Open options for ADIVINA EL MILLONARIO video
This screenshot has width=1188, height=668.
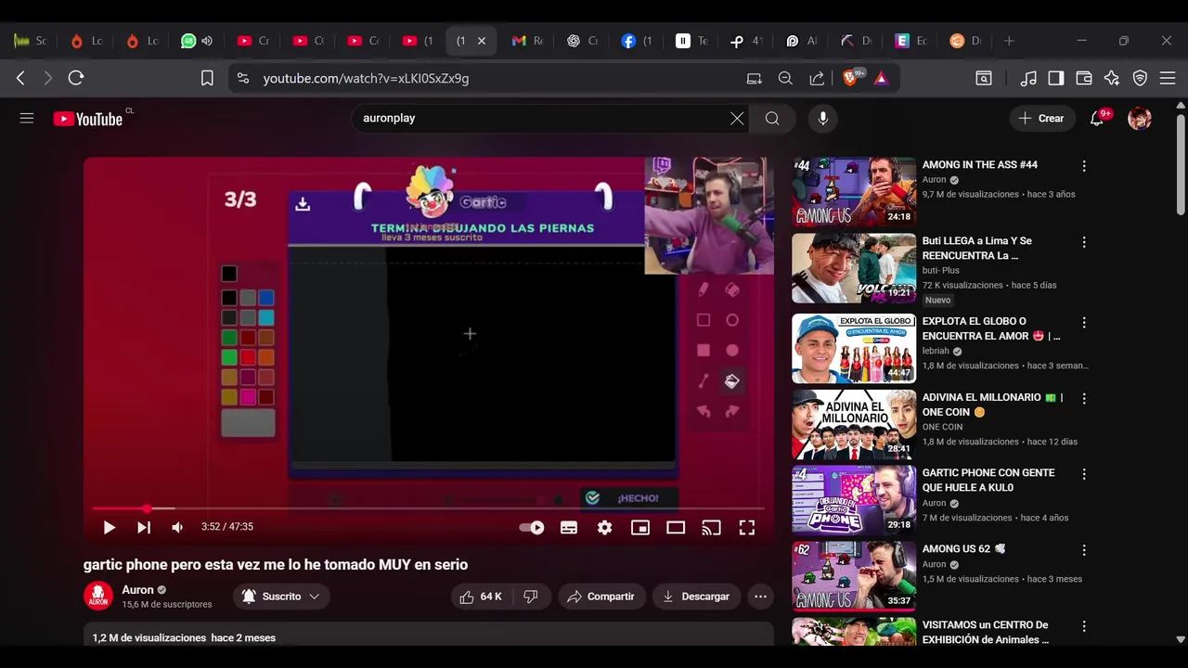1083,399
